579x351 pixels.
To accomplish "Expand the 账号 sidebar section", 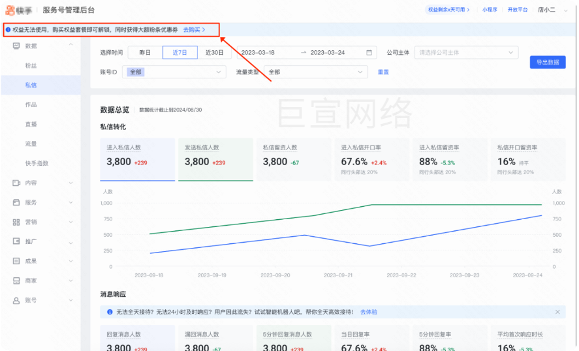I will tap(71, 300).
